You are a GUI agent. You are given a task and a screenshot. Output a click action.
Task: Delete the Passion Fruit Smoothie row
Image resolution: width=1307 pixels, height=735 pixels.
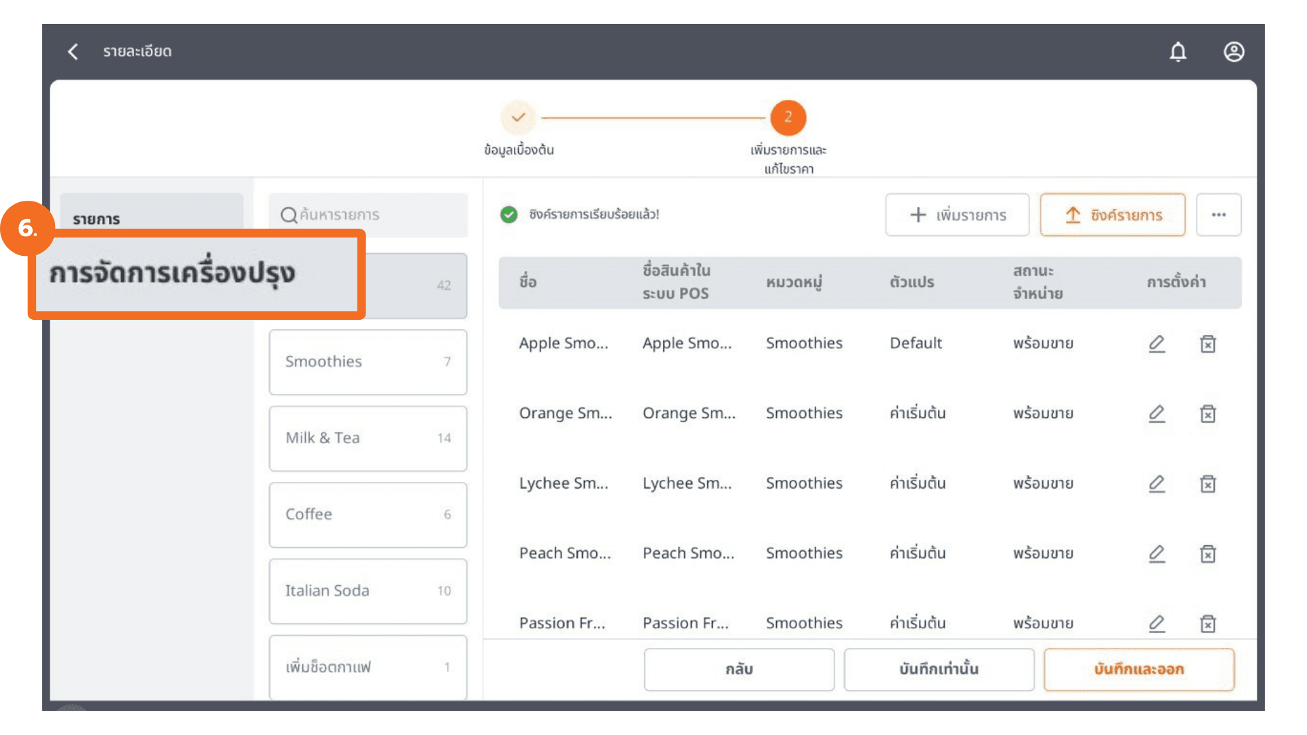point(1208,623)
